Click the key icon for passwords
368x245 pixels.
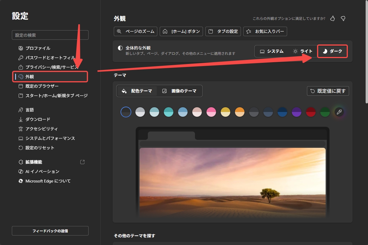coord(21,58)
